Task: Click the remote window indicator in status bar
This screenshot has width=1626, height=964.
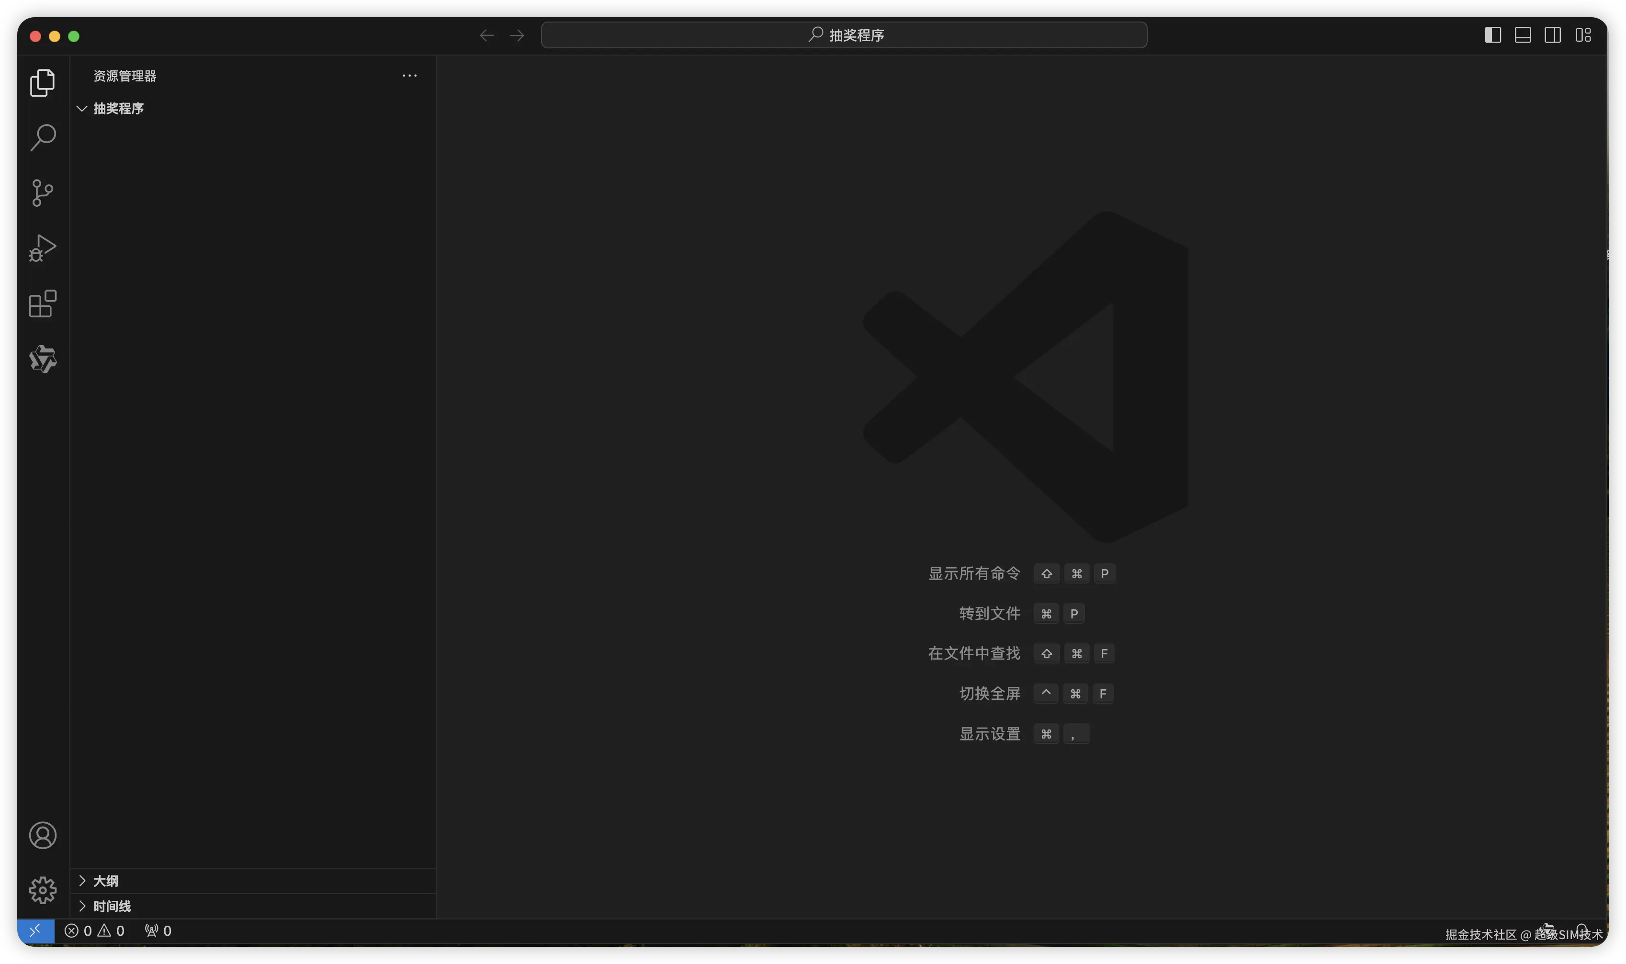Action: [36, 931]
